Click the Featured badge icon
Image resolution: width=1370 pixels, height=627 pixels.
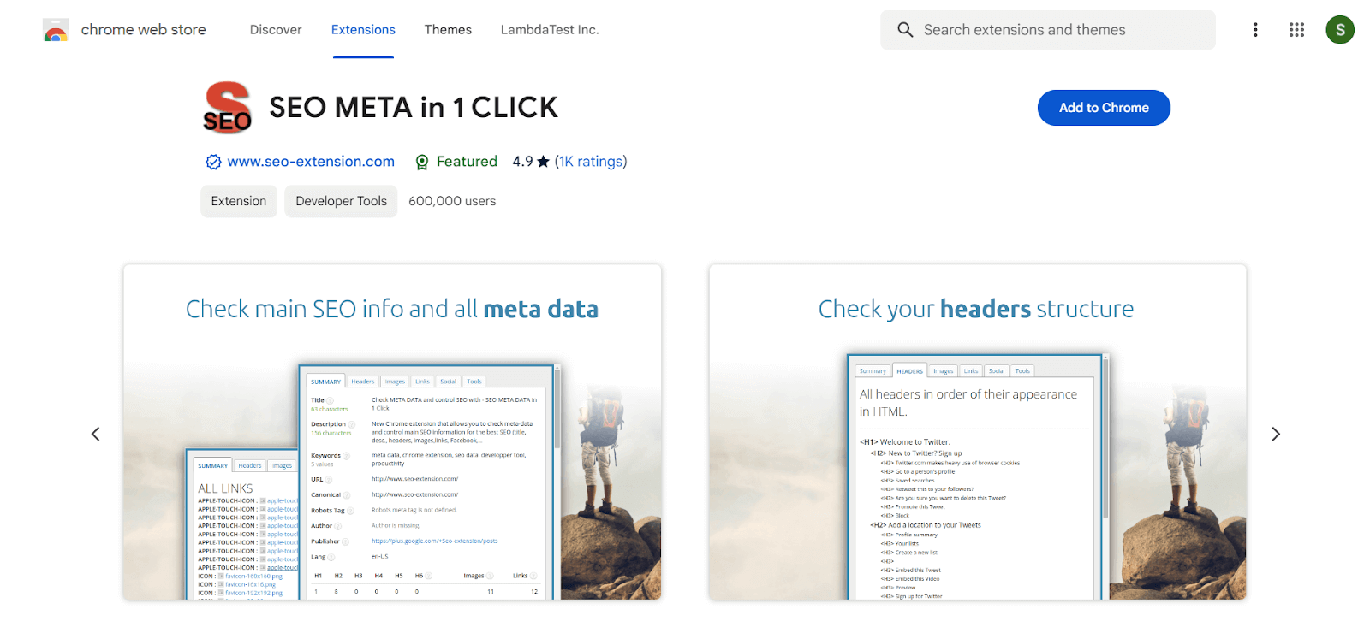422,162
